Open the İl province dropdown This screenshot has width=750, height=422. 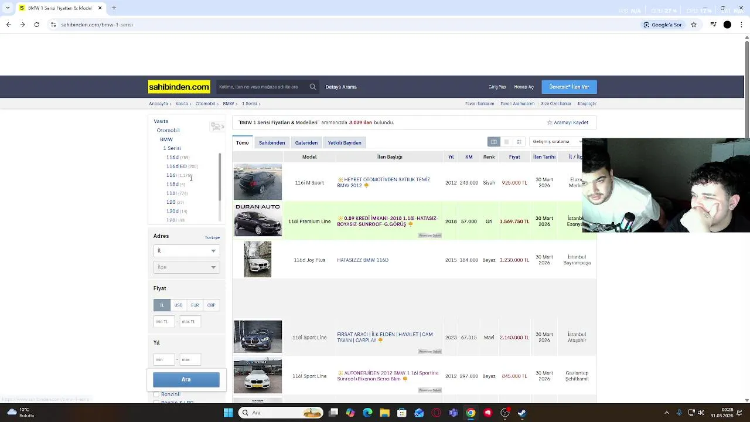pyautogui.click(x=186, y=250)
